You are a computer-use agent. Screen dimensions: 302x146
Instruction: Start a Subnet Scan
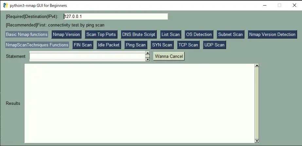[x=230, y=34]
